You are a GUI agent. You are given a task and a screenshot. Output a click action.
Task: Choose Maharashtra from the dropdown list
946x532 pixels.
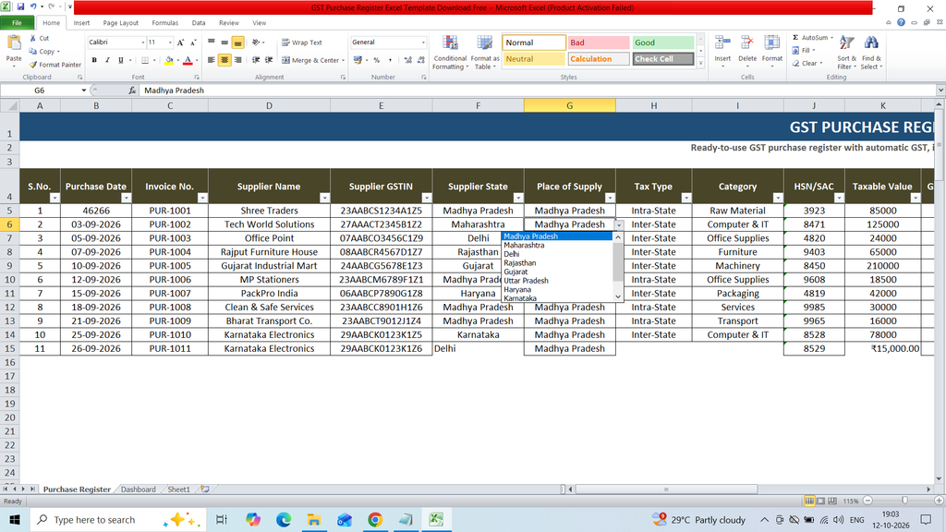524,246
